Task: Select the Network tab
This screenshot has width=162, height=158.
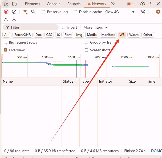Action: tap(97, 4)
